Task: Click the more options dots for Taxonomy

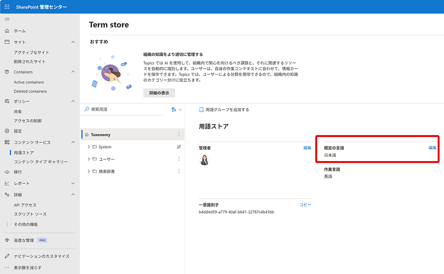Action: (179, 134)
